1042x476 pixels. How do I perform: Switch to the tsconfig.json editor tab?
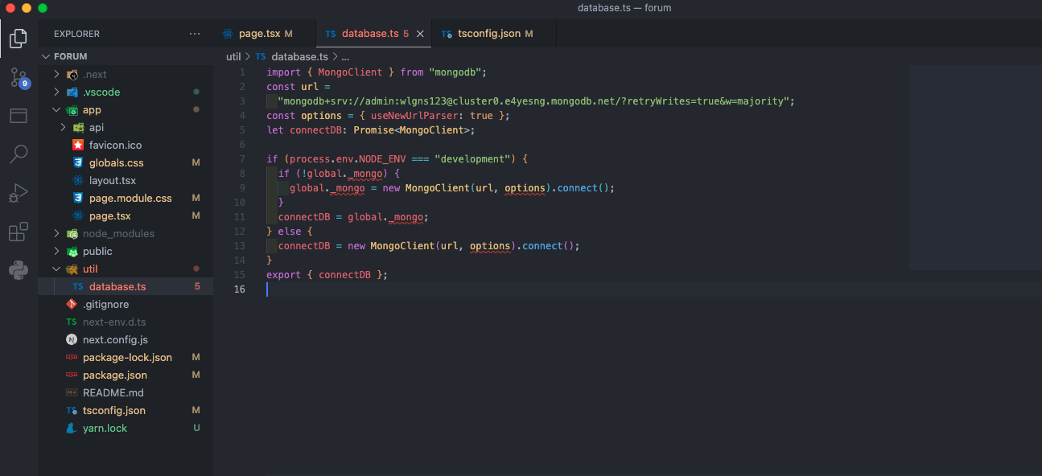tap(494, 34)
